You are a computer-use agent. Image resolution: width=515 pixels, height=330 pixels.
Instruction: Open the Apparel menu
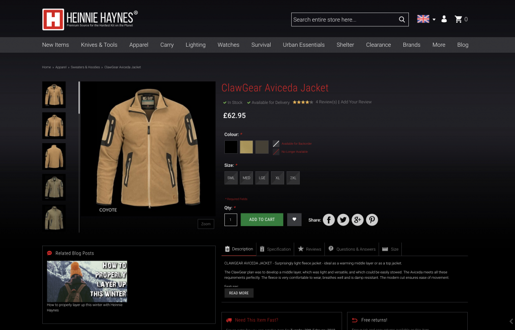pyautogui.click(x=139, y=45)
